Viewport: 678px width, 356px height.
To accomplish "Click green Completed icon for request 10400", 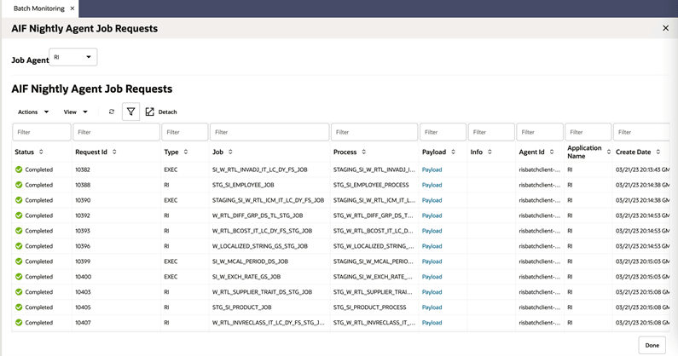I will pos(19,277).
